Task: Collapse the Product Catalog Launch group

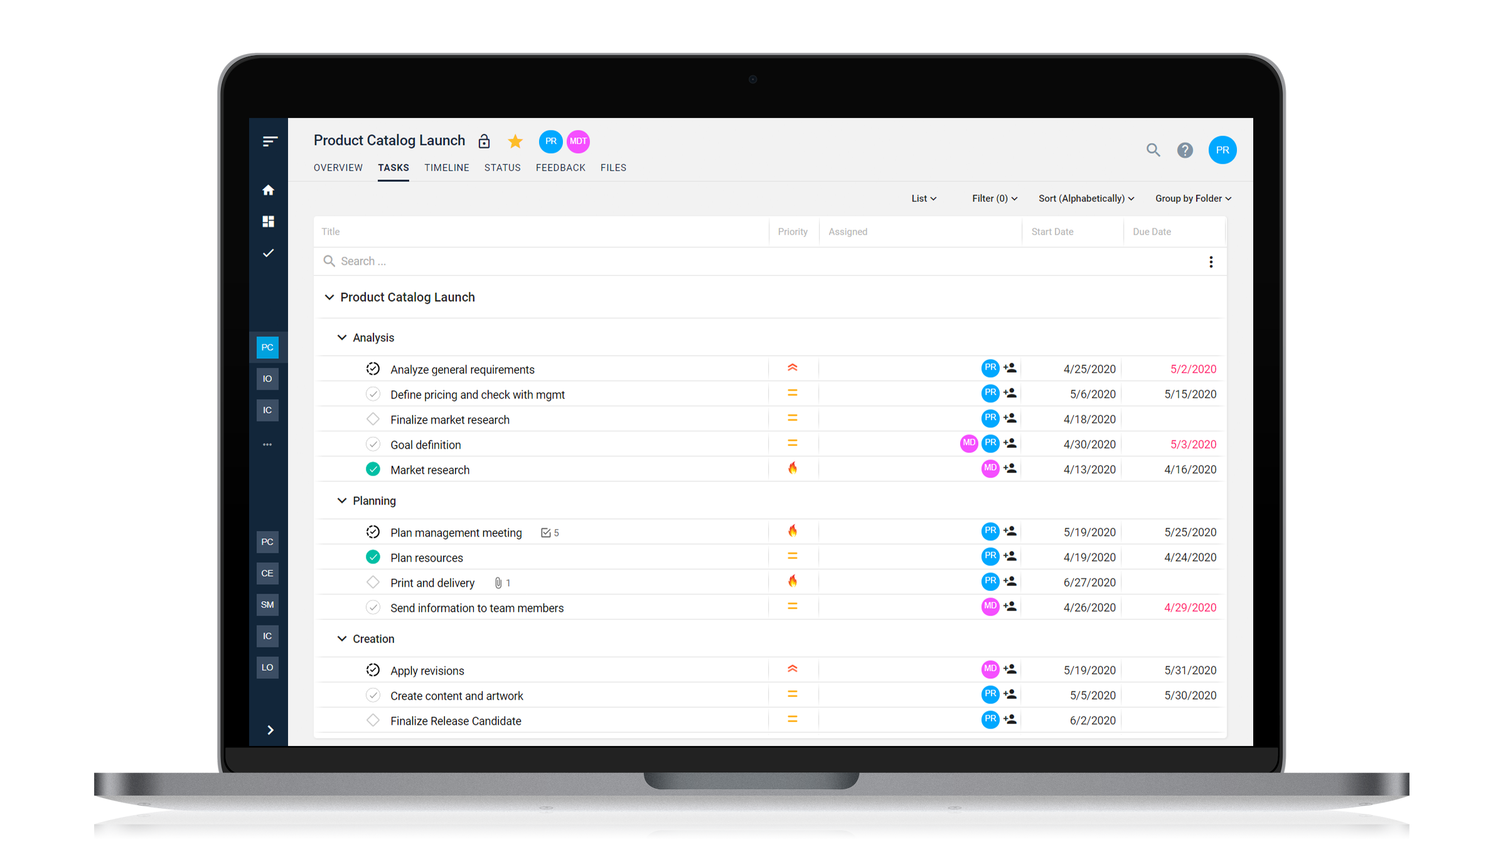Action: (329, 297)
